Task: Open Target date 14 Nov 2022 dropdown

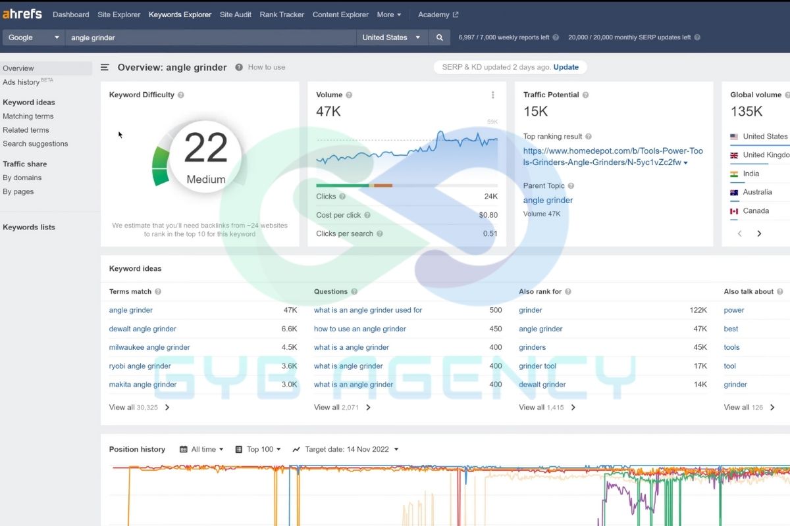Action: (x=346, y=450)
